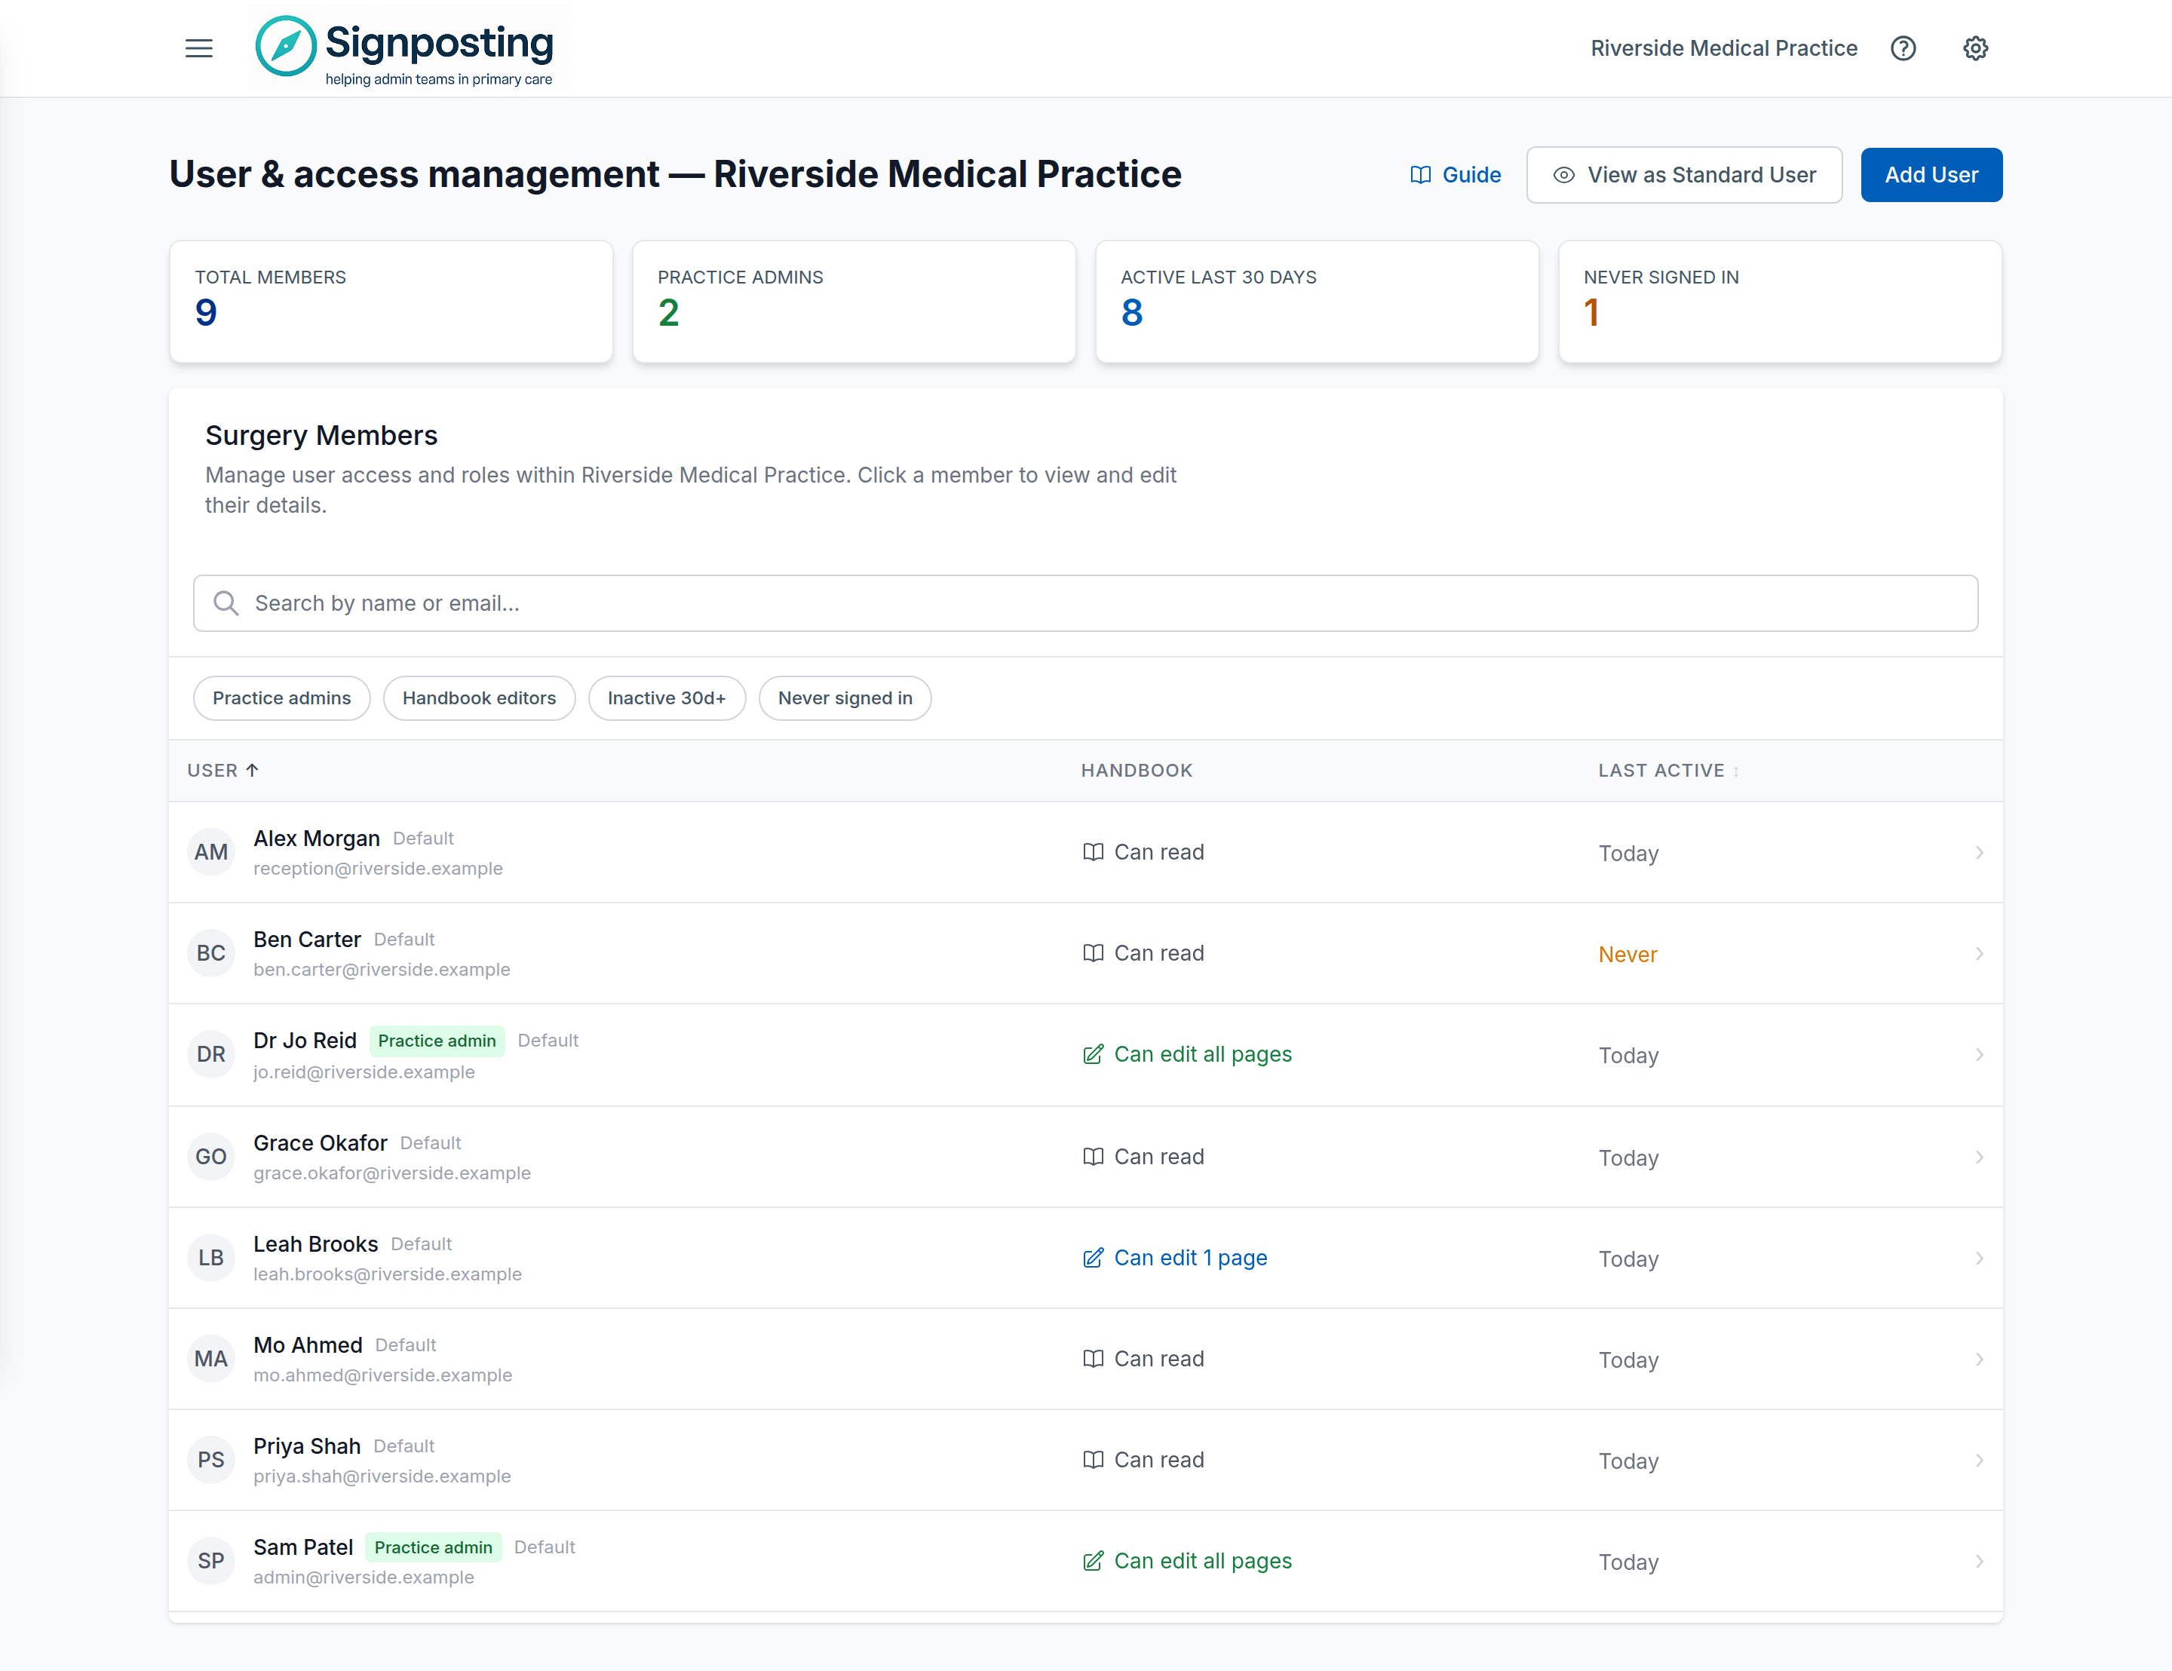2172x1671 pixels.
Task: Open the settings gear icon
Action: (1975, 48)
